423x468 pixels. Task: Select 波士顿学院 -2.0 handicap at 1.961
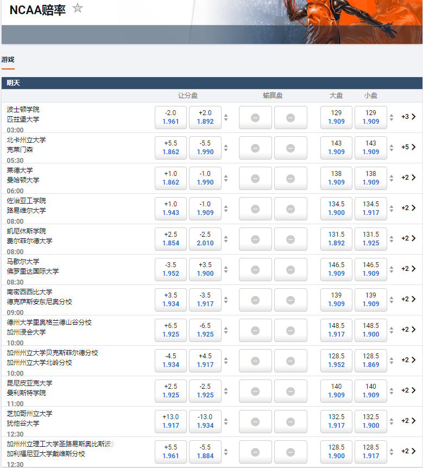(x=171, y=117)
